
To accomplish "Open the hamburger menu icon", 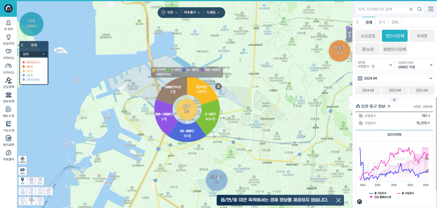I will click(431, 9).
